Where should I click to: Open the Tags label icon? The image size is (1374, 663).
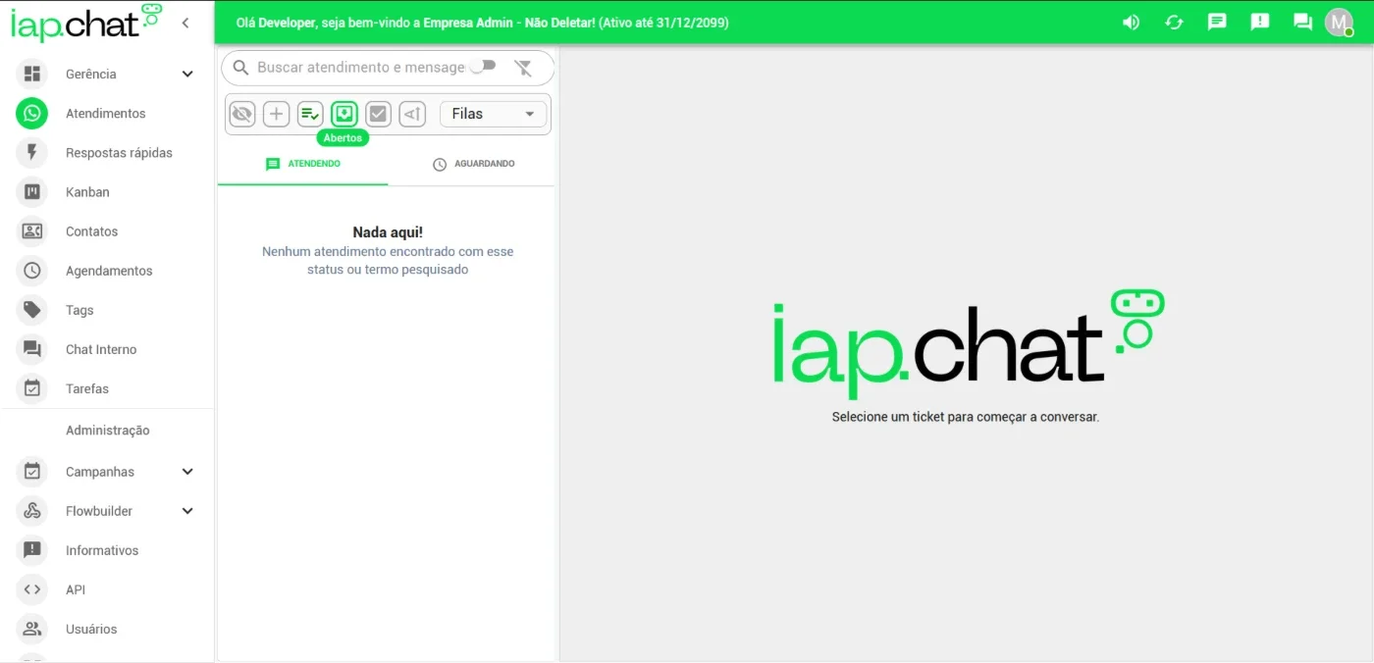coord(32,309)
